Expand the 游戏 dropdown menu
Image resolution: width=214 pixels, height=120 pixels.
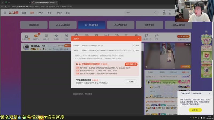point(59,13)
